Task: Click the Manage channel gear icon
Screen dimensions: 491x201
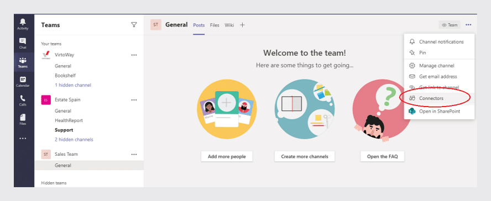Action: click(x=412, y=66)
